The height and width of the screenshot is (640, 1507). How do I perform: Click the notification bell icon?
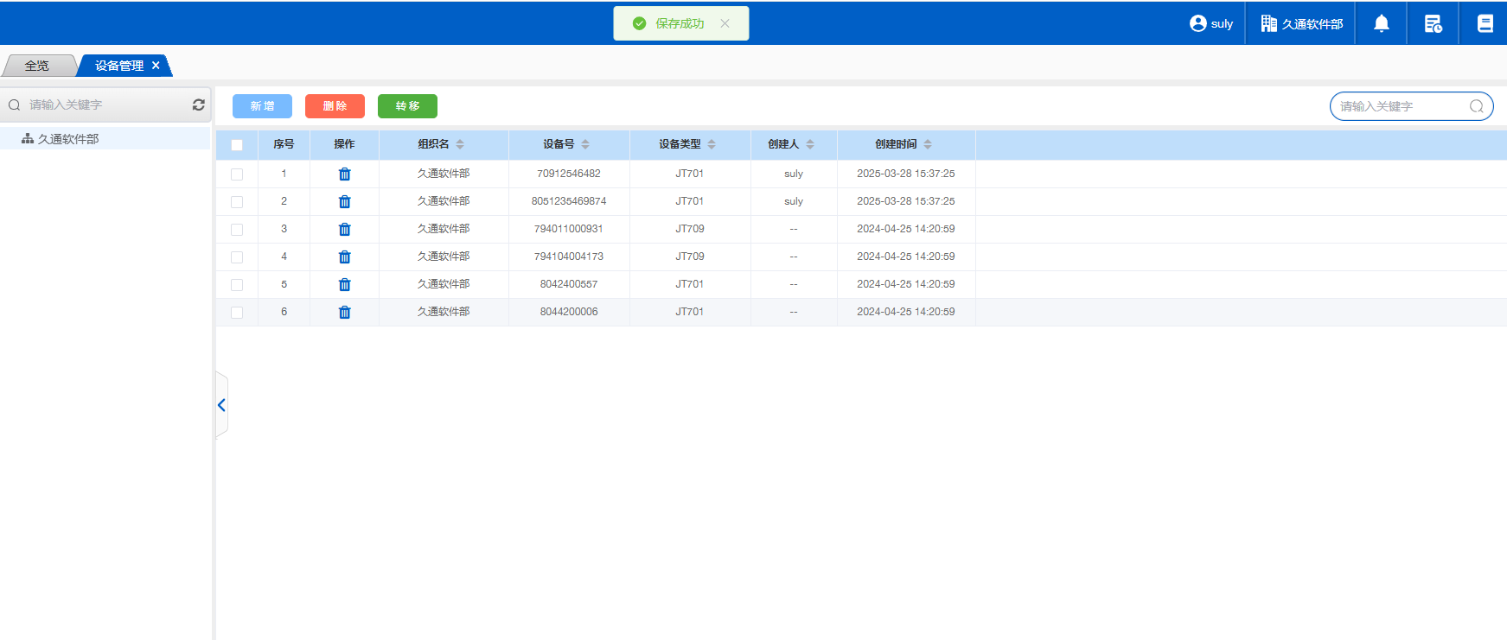point(1381,23)
